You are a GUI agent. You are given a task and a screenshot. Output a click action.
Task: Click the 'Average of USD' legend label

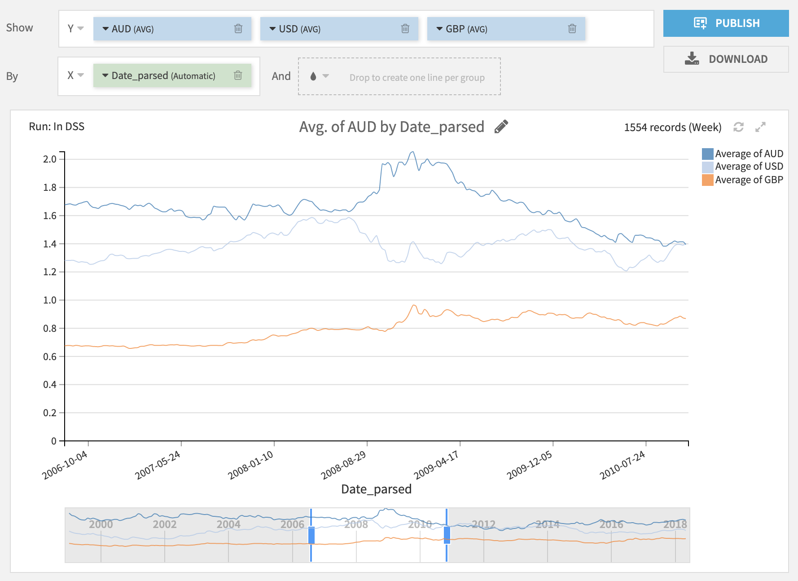coord(749,167)
